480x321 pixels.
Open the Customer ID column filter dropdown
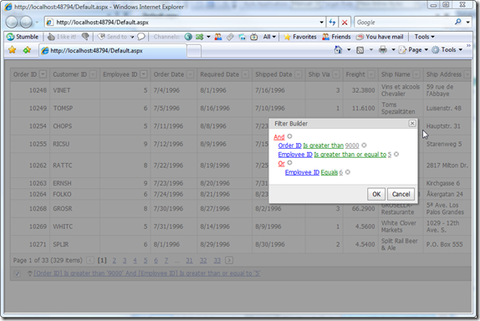tap(93, 74)
